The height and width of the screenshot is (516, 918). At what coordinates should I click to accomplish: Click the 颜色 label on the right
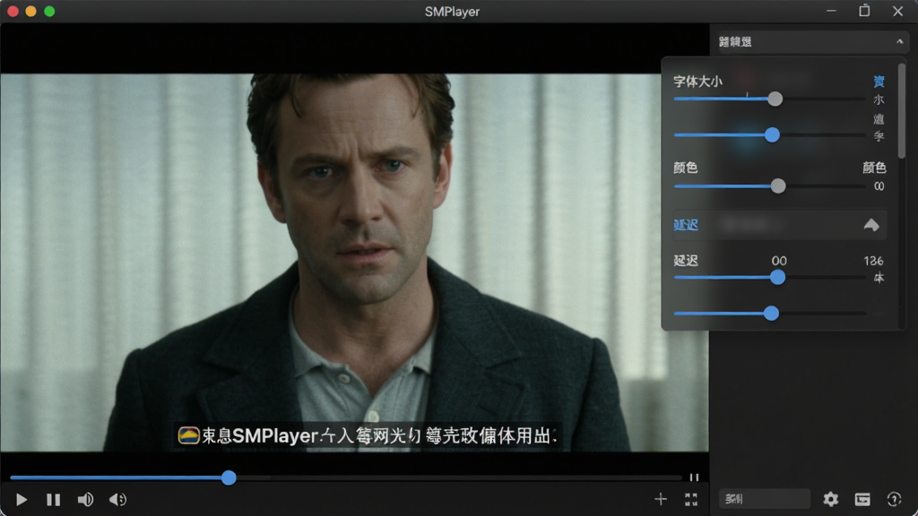click(x=874, y=168)
